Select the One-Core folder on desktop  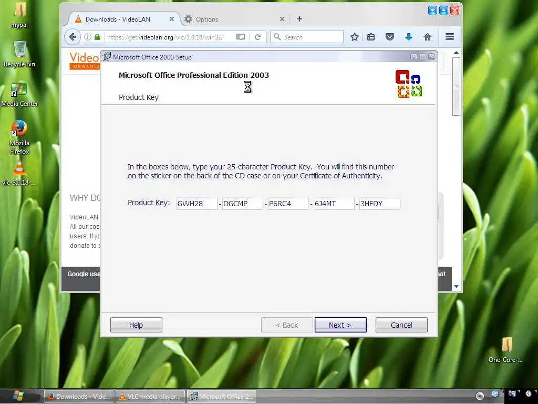pyautogui.click(x=506, y=349)
